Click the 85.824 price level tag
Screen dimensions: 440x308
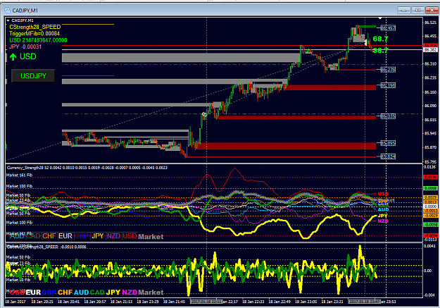click(388, 156)
